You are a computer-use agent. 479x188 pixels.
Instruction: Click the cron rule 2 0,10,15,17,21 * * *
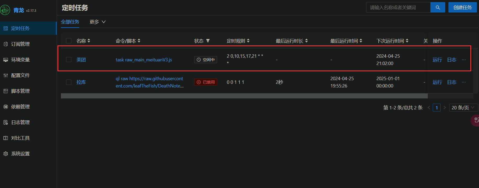tap(245, 60)
